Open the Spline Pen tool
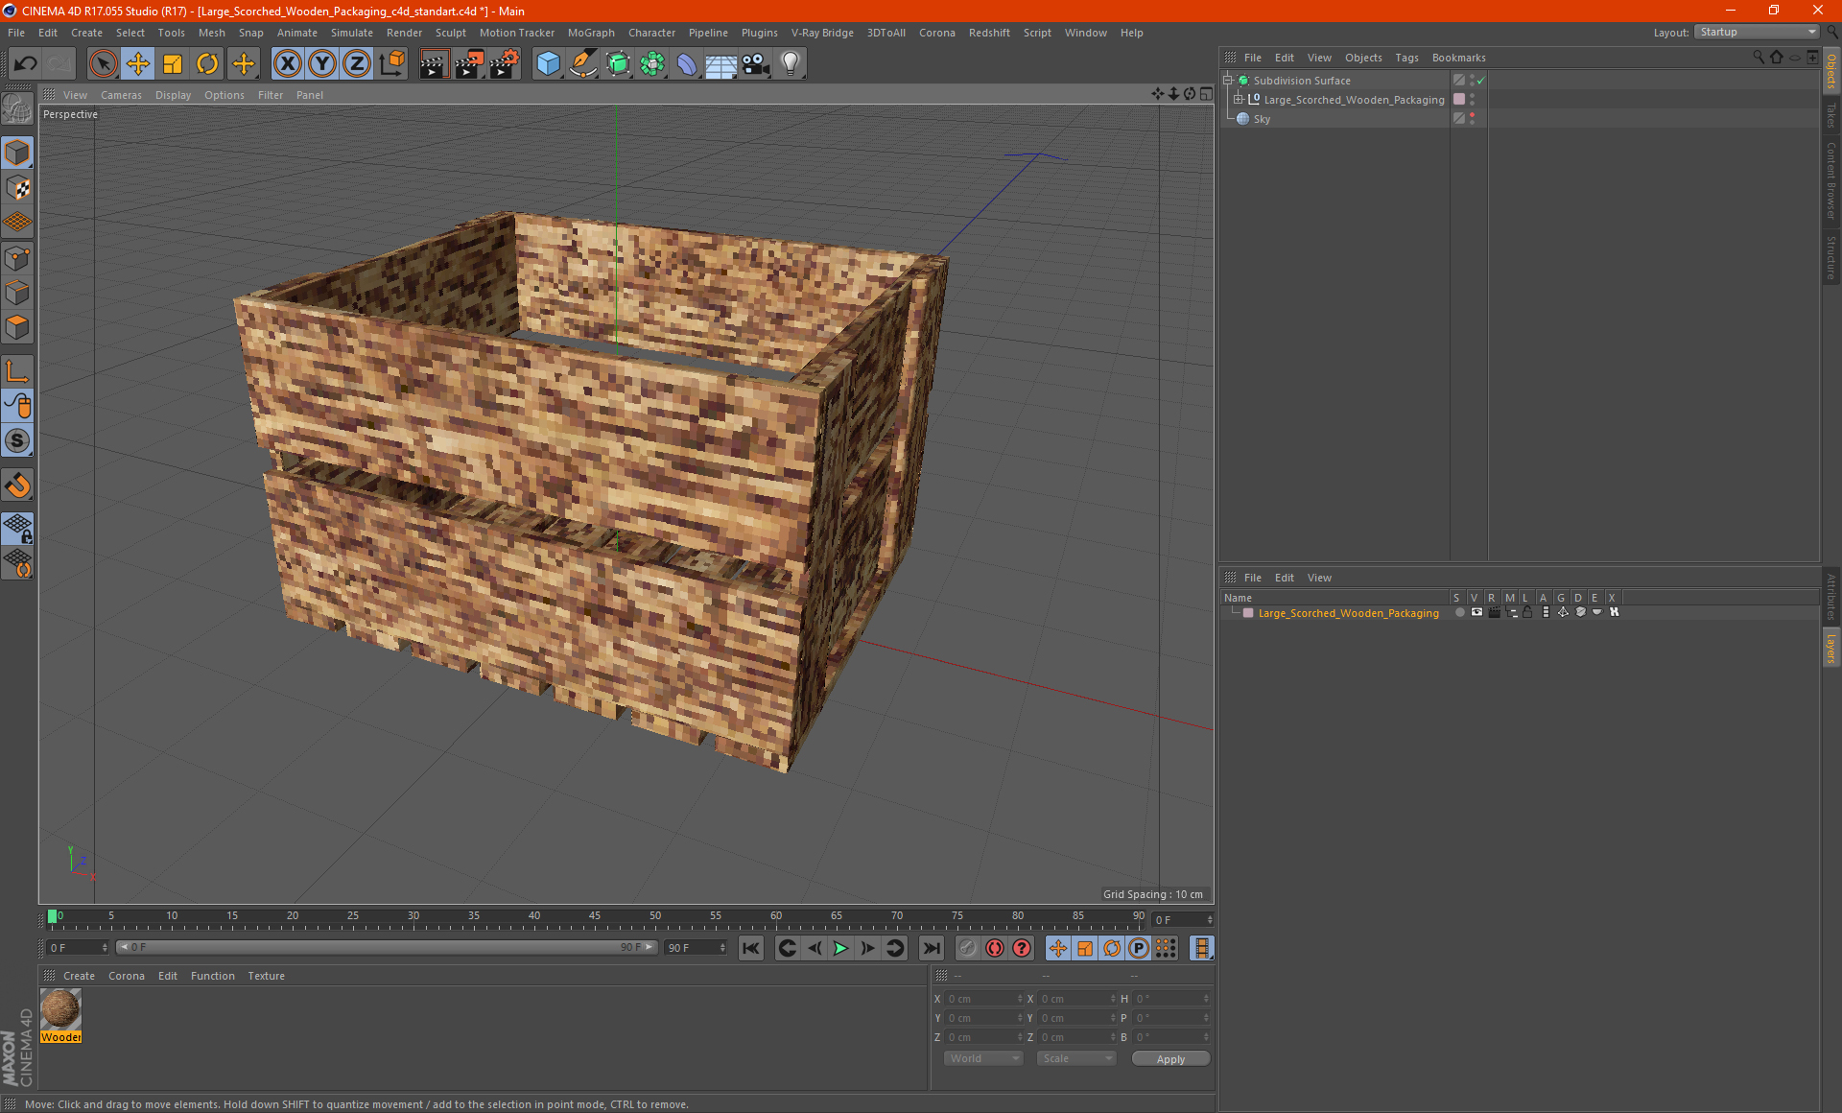Viewport: 1842px width, 1113px height. tap(582, 64)
